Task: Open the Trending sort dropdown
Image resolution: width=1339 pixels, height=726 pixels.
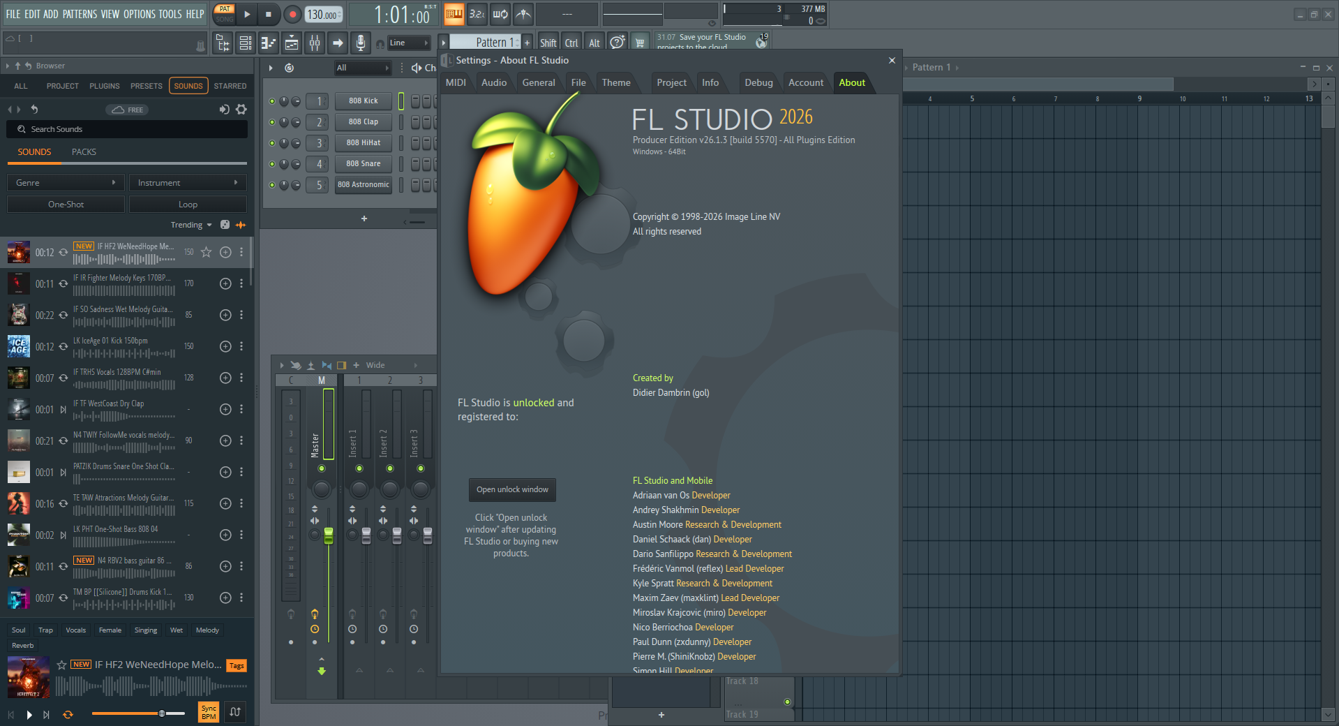Action: tap(191, 225)
